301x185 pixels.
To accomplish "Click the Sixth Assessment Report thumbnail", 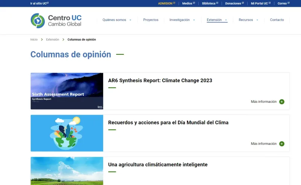I will (x=67, y=91).
